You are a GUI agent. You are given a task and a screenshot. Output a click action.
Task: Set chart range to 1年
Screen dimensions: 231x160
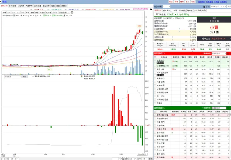139,159
